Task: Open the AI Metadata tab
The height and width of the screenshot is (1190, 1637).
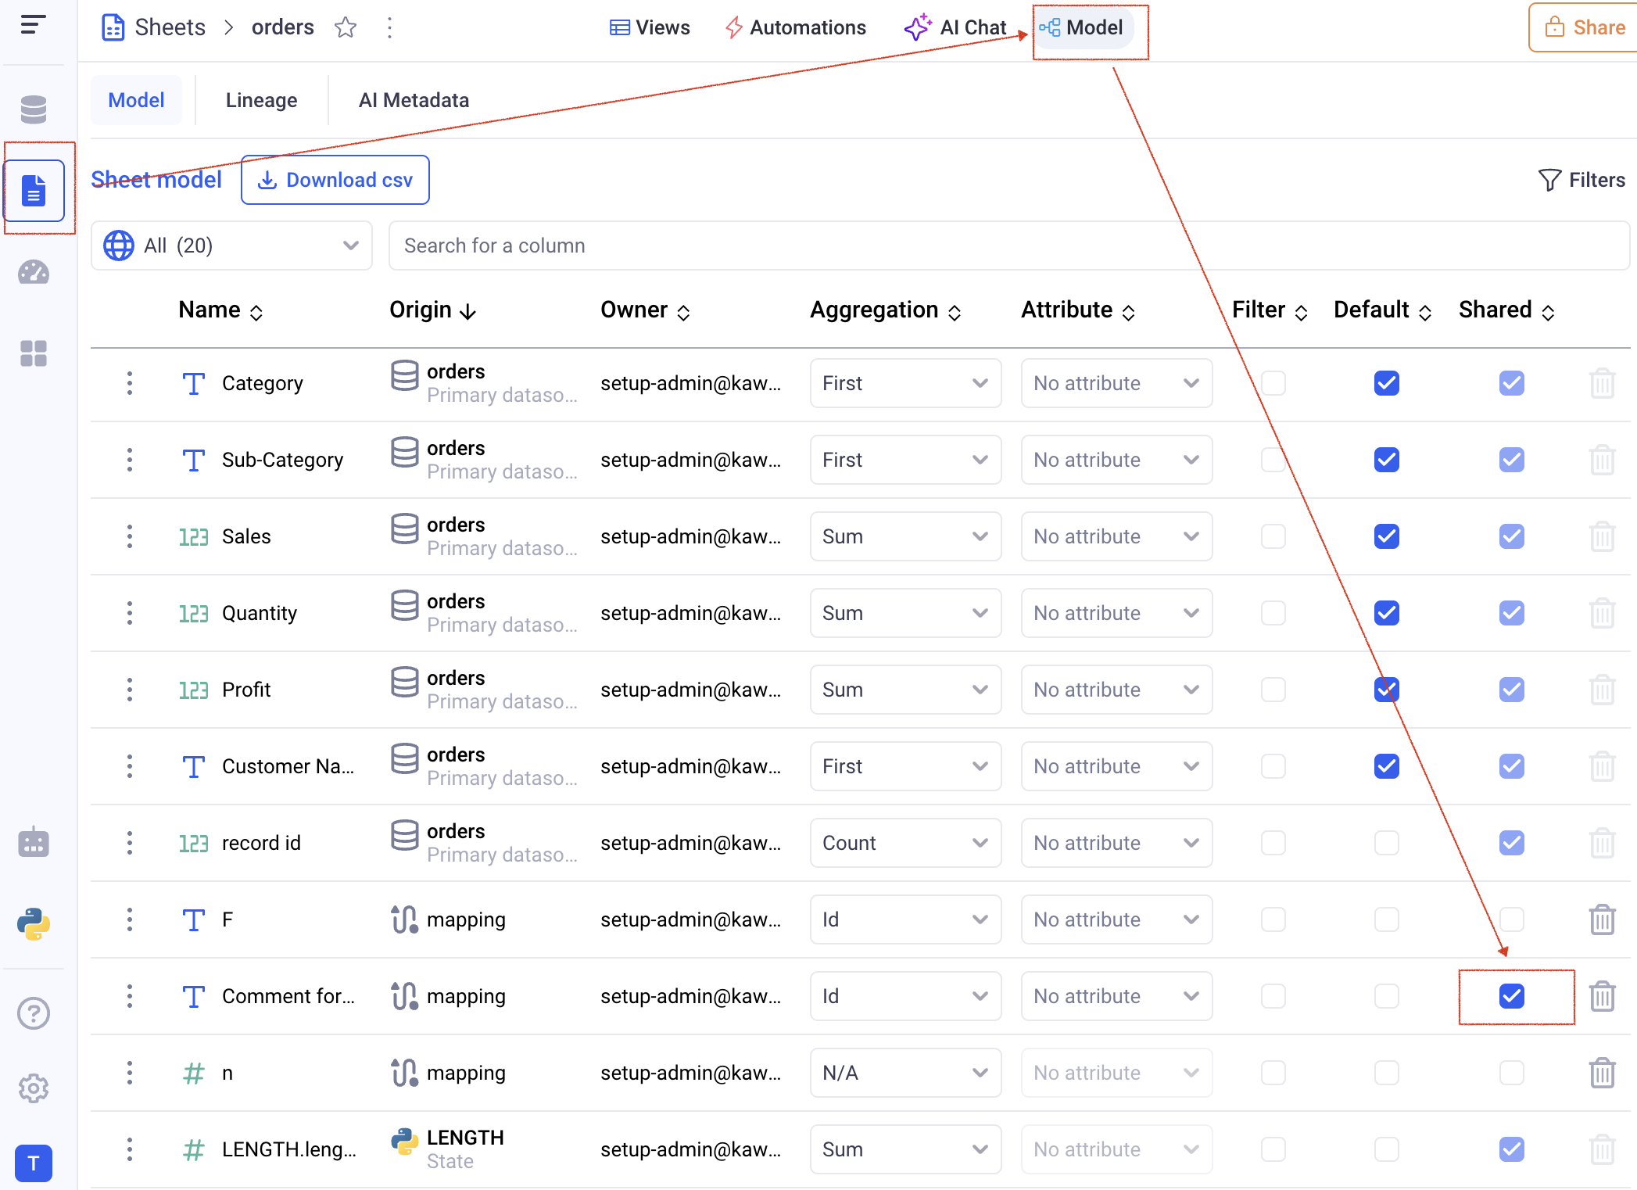Action: 414,100
